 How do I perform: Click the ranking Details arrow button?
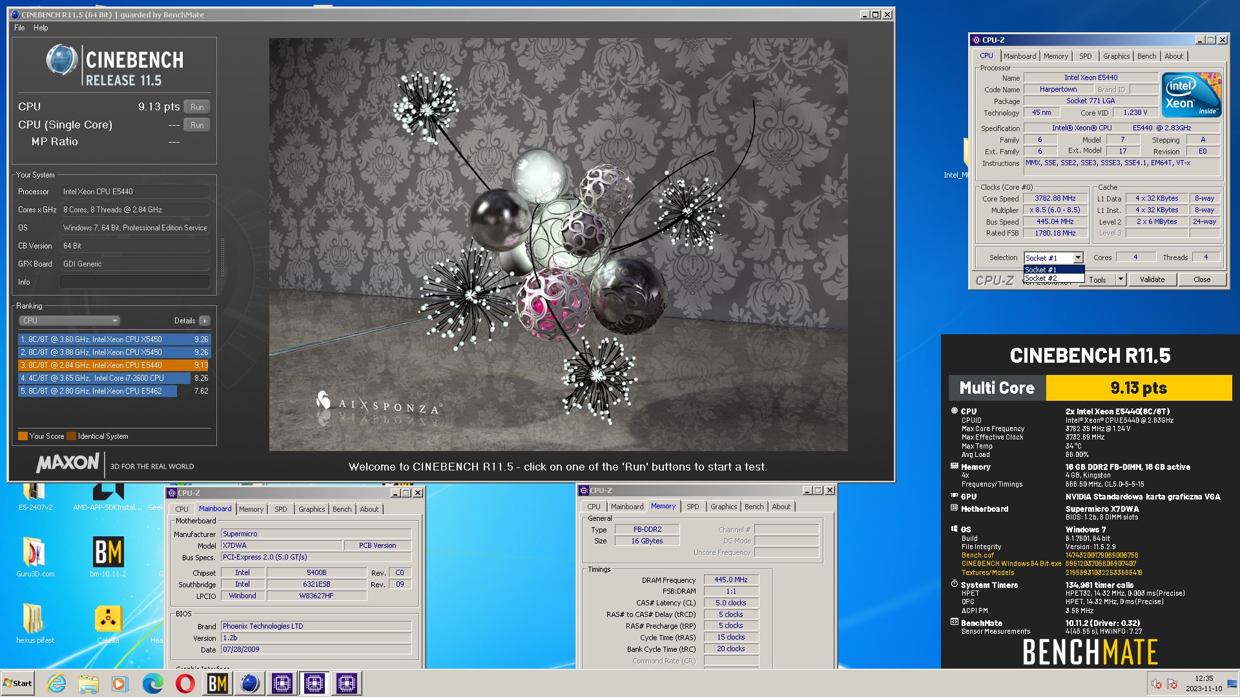(205, 321)
